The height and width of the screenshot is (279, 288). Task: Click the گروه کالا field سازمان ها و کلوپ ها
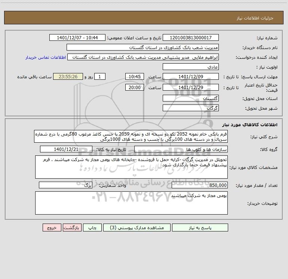181,149
